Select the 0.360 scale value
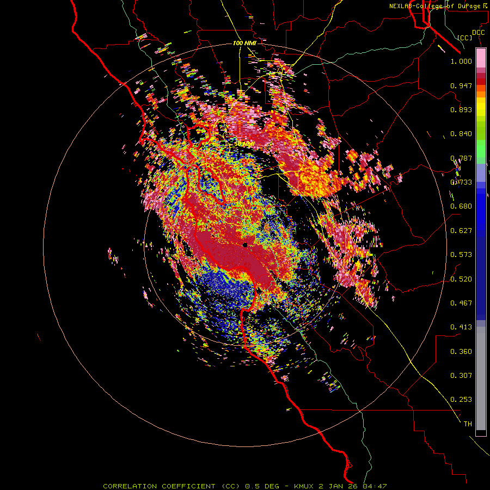The height and width of the screenshot is (490, 490). tap(461, 352)
